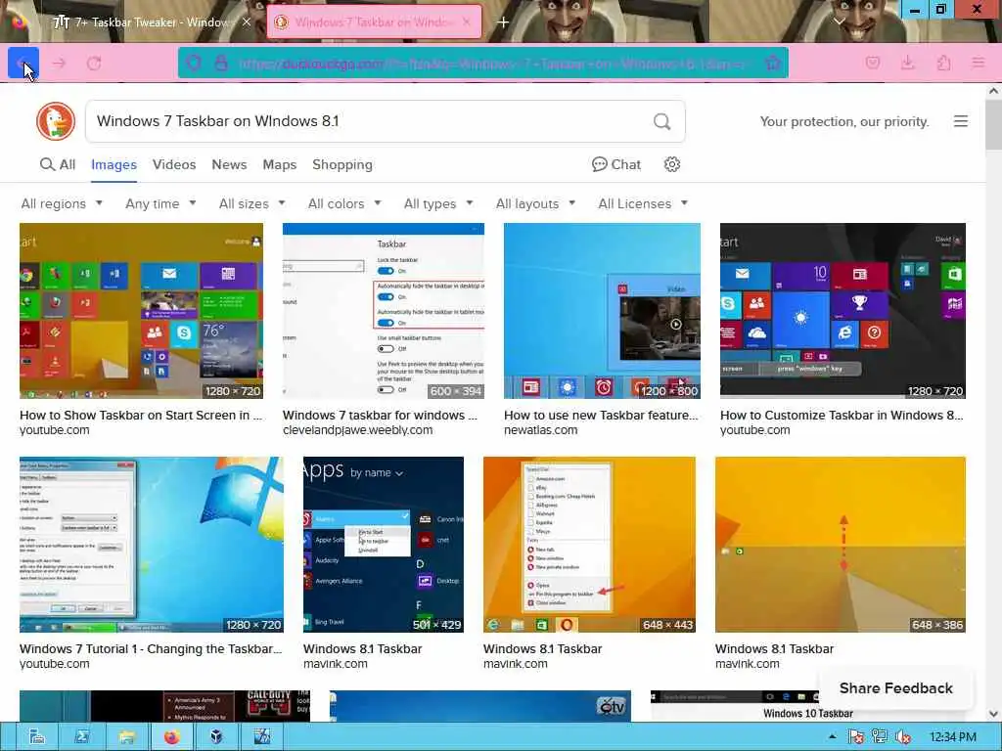Screen dimensions: 1002x751
Task: Open 'How to Customize Taskbar in Windows 8' thumbnail
Action: [x=843, y=310]
